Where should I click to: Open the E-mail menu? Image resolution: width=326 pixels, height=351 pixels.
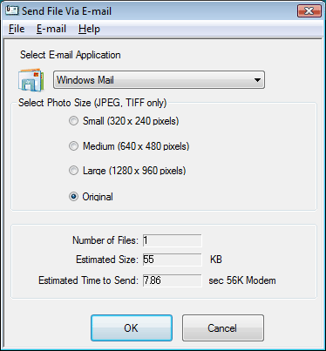(51, 29)
